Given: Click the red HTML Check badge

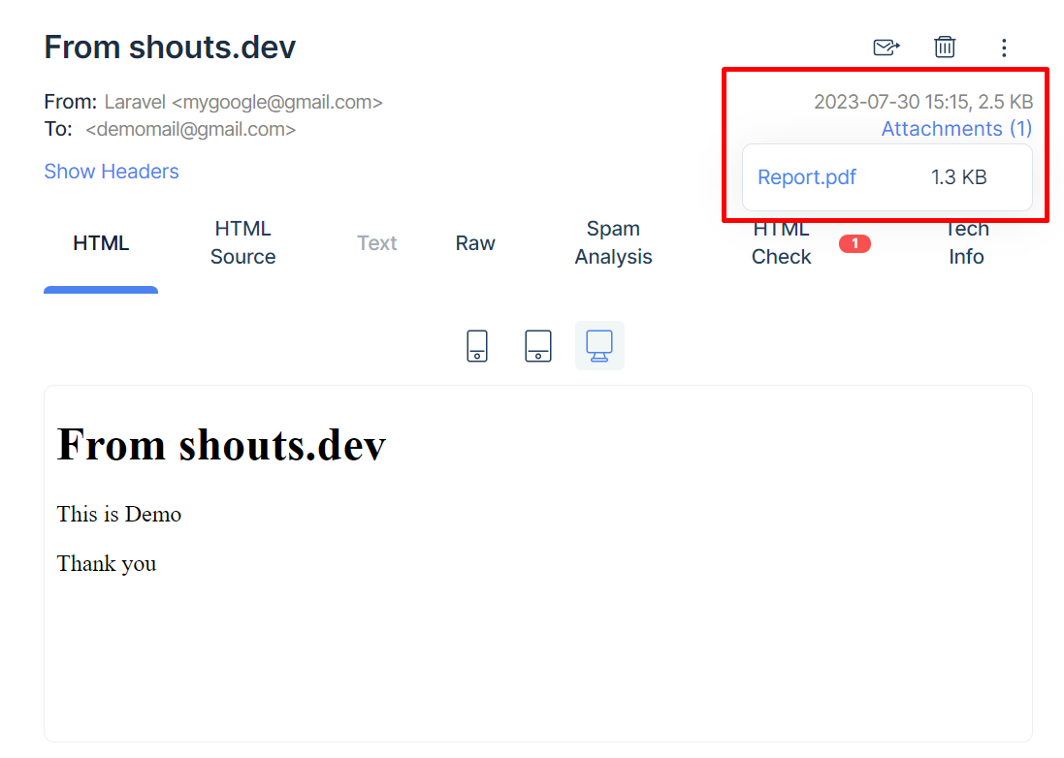Looking at the screenshot, I should [x=854, y=243].
